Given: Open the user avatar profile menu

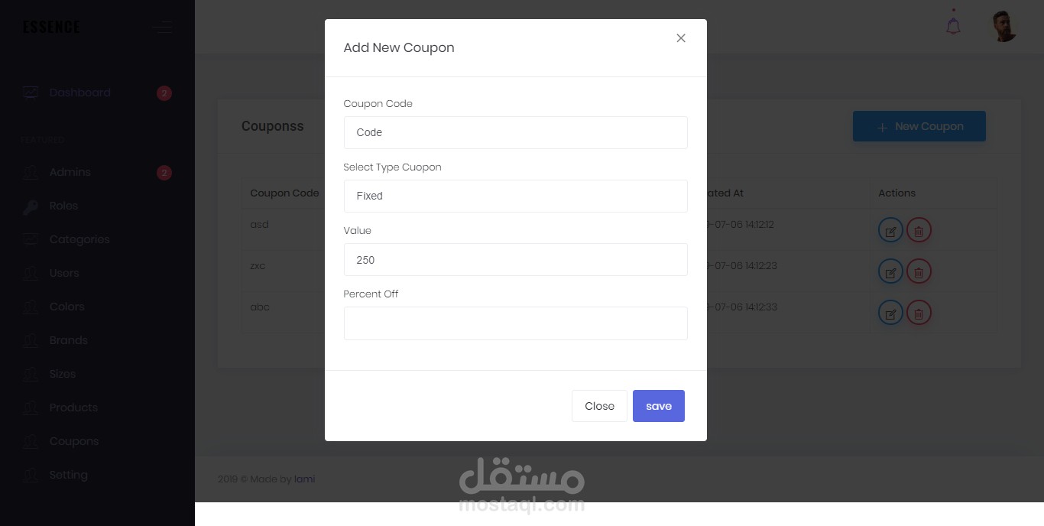Looking at the screenshot, I should pyautogui.click(x=1004, y=26).
